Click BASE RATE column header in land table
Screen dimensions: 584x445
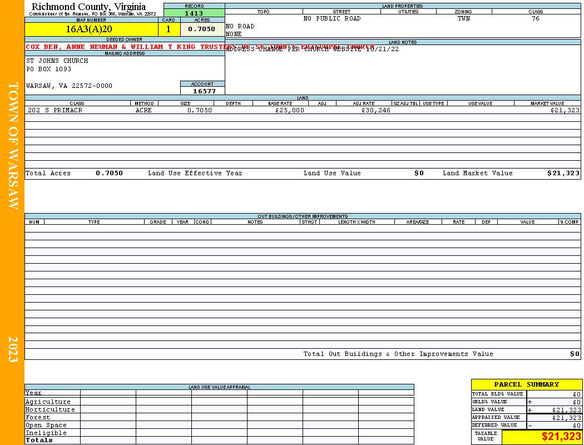(280, 103)
